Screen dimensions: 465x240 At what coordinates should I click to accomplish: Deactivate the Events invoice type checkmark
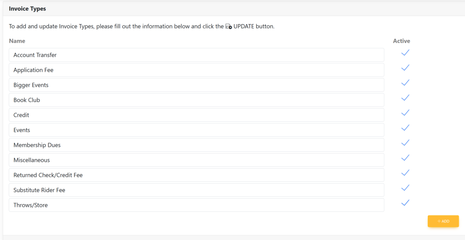[x=405, y=128]
